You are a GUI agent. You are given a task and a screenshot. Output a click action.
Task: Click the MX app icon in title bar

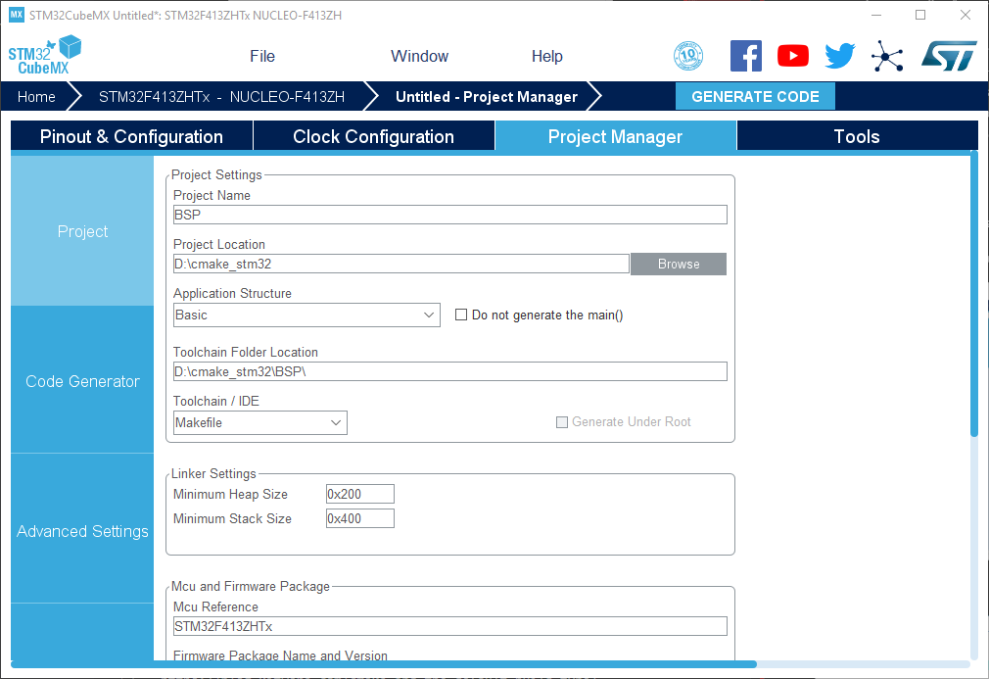(x=17, y=15)
